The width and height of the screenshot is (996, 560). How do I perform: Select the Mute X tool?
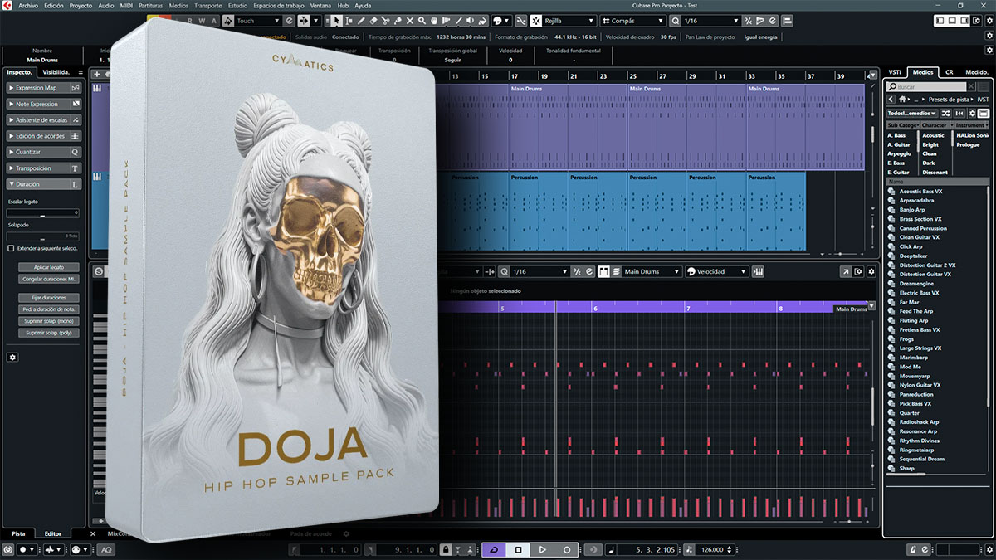[410, 20]
